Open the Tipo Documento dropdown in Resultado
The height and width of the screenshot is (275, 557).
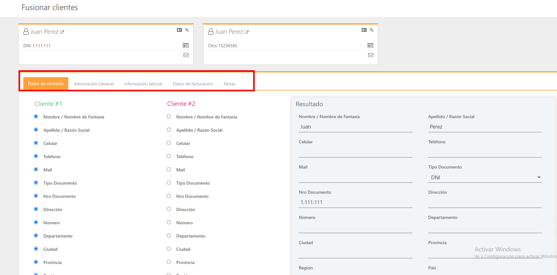tap(485, 177)
